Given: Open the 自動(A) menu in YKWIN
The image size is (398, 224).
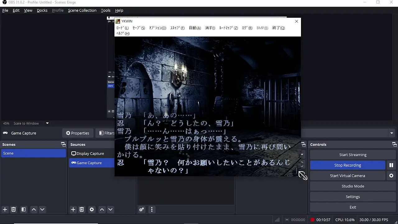Looking at the screenshot, I should click(x=195, y=28).
